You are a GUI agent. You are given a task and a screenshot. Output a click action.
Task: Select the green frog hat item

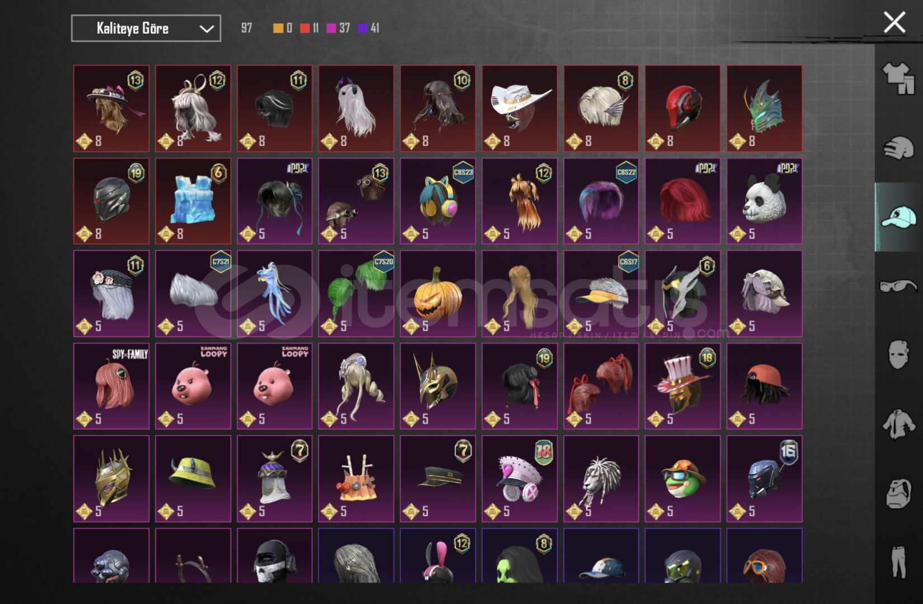point(682,479)
